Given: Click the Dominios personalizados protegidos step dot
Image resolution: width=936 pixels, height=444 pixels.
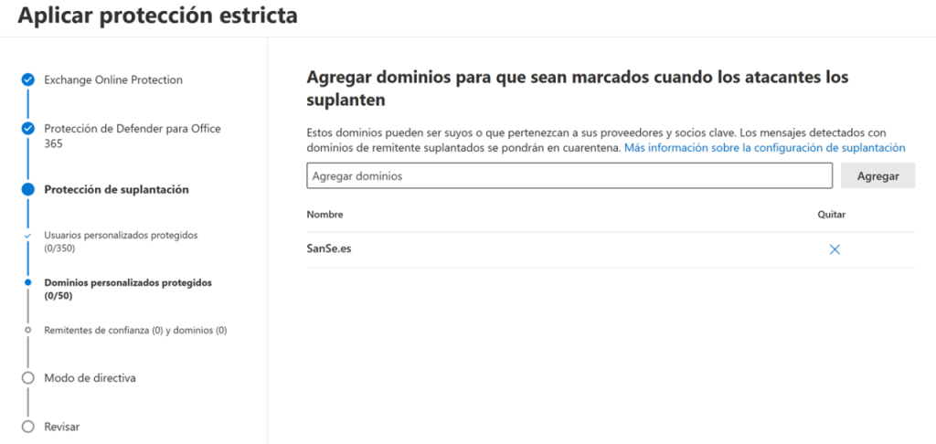Looking at the screenshot, I should tap(28, 283).
